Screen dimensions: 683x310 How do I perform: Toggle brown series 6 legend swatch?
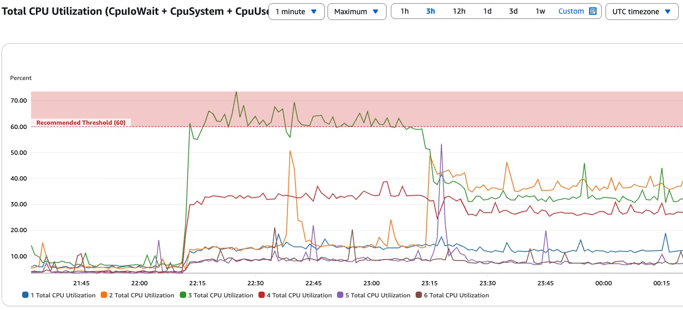419,295
